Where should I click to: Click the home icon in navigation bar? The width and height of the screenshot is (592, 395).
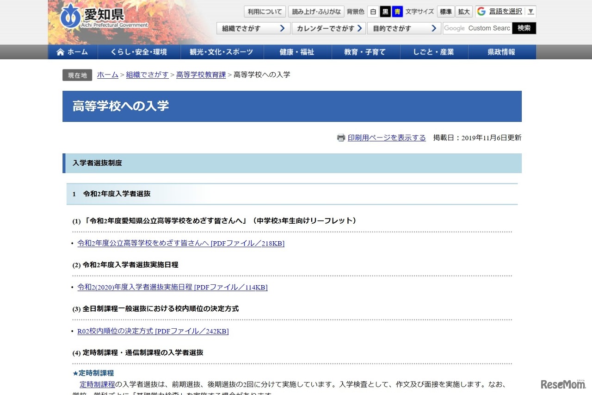point(60,52)
